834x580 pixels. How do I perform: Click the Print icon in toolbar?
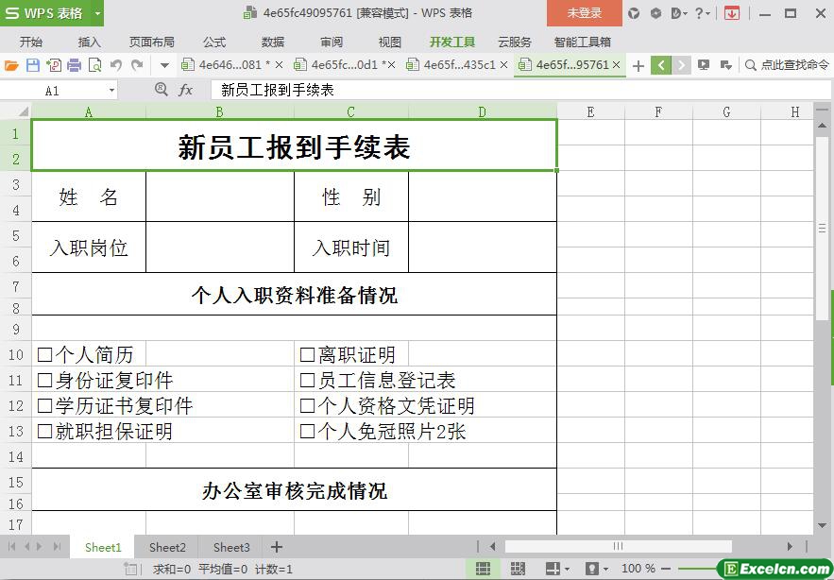click(x=74, y=65)
